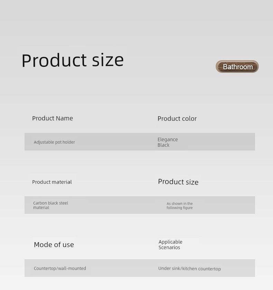Click the word Scenarios in heading
The height and width of the screenshot is (290, 273).
coord(169,247)
